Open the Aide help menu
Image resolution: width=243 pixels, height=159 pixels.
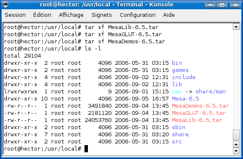click(x=169, y=15)
